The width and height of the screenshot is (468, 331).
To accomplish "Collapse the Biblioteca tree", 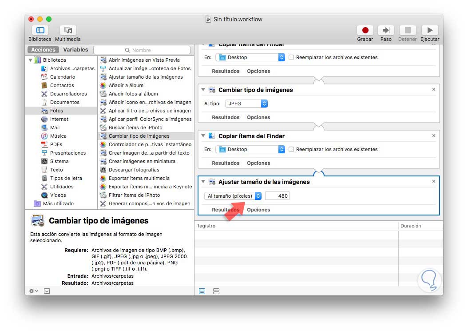I will click(31, 60).
